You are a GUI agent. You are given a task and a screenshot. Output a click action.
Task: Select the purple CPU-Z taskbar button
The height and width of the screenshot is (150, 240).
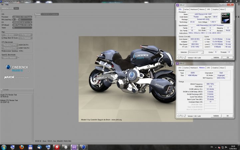click(x=74, y=147)
